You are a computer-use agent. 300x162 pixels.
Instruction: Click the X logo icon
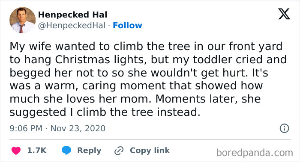pyautogui.click(x=284, y=14)
